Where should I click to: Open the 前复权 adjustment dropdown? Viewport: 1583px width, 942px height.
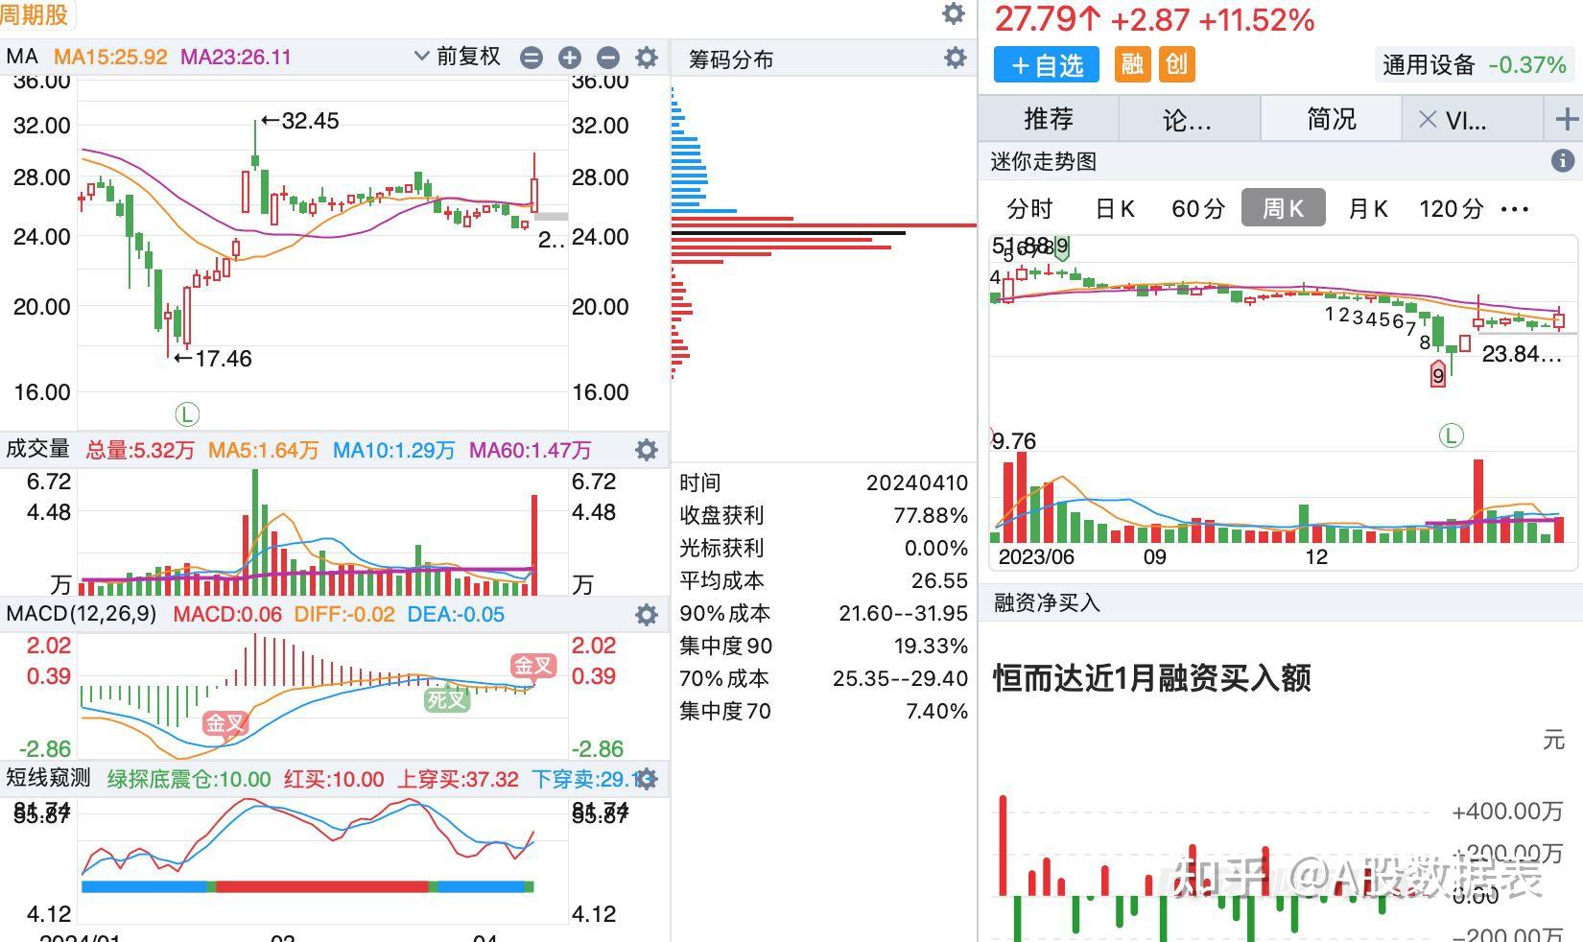(458, 57)
